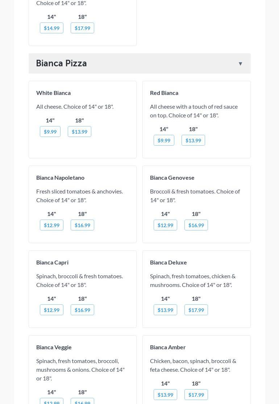This screenshot has height=404, width=279.
Task: Click the $14.99 price at the top
Action: point(51,28)
